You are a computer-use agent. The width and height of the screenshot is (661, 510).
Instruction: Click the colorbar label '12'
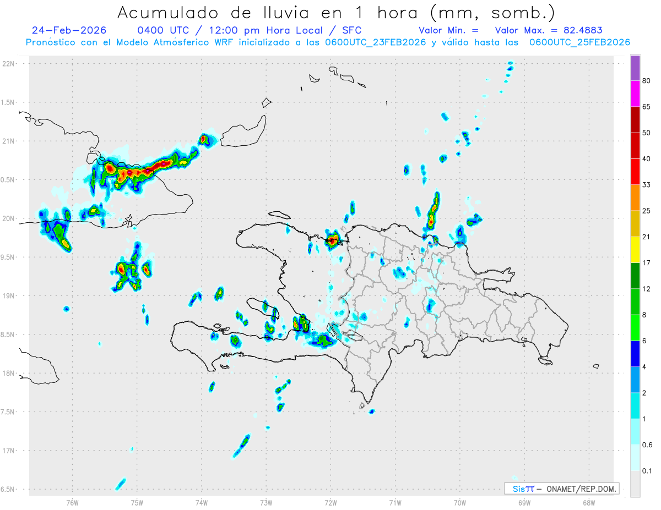[x=647, y=289]
